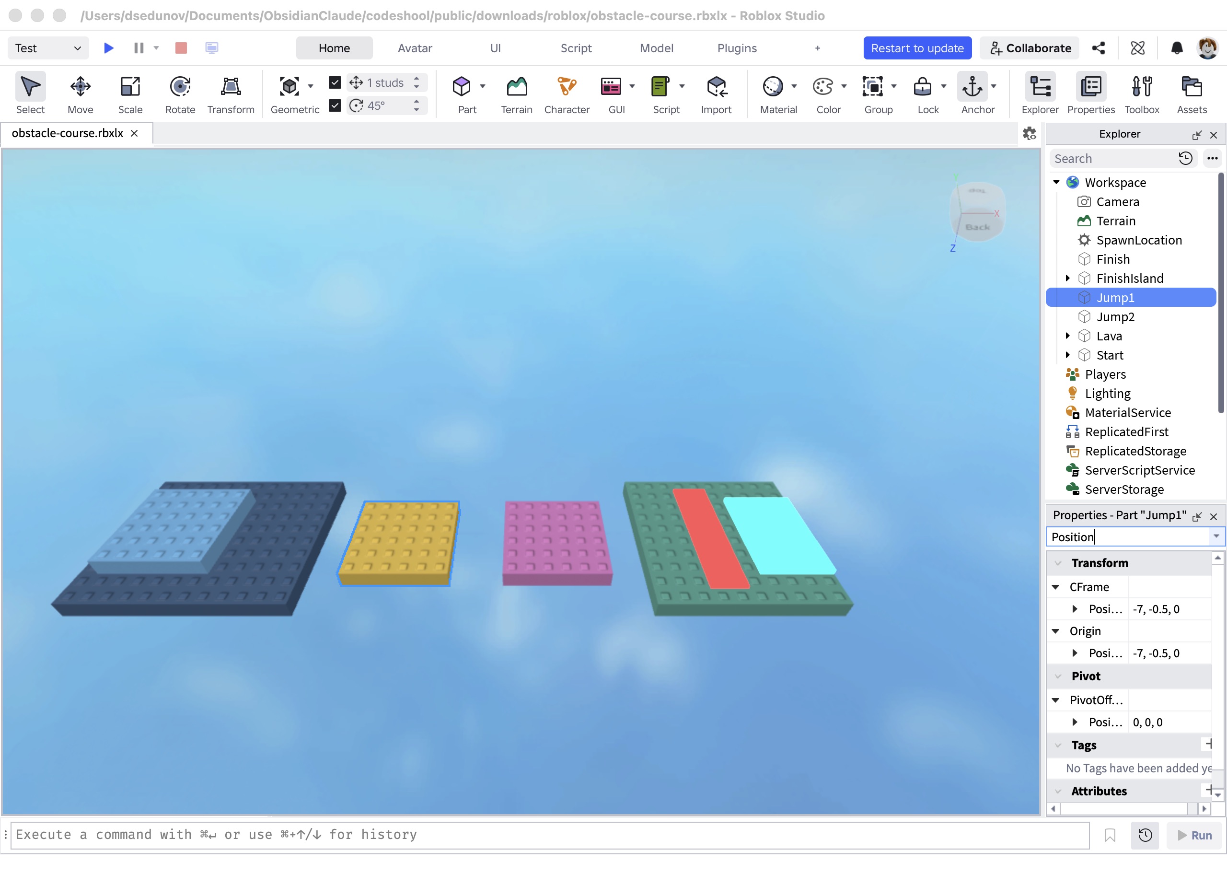Open the Transform tool
The height and width of the screenshot is (885, 1227).
click(231, 93)
